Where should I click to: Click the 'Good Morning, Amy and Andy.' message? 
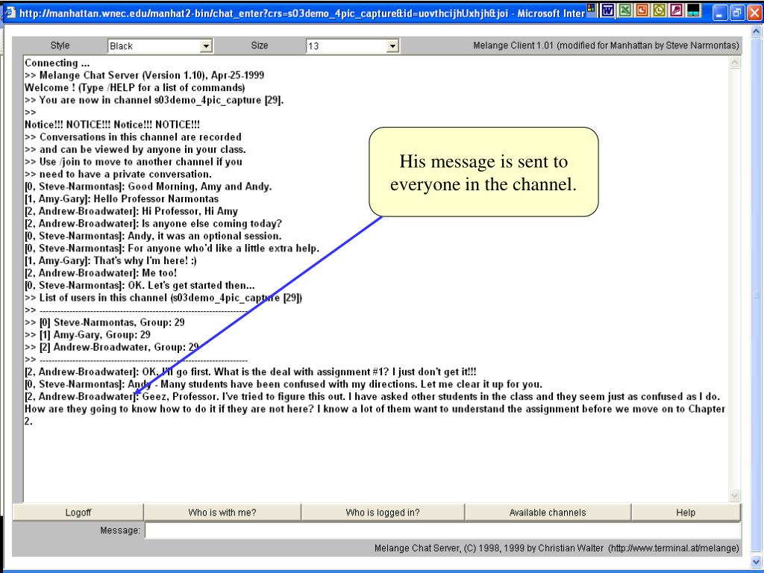[200, 187]
